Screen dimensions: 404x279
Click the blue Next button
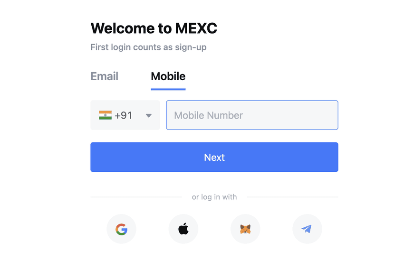click(x=214, y=157)
